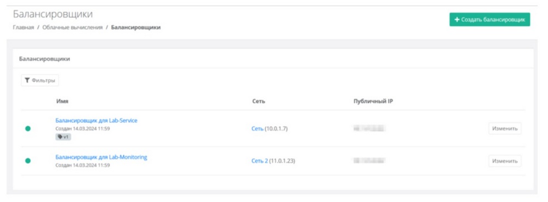Click blurred public IP of Lab-Service

[369, 128]
